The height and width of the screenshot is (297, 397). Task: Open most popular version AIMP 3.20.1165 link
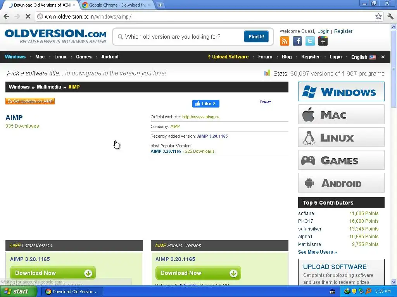pos(166,151)
